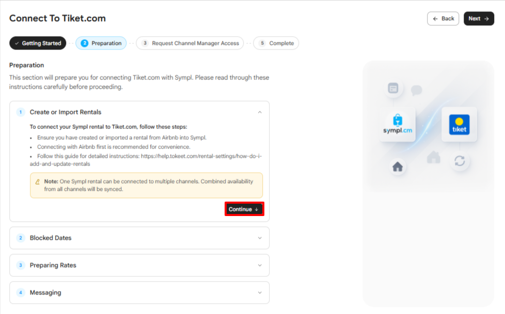Click the Preparation section heading
Image resolution: width=505 pixels, height=314 pixels.
26,65
